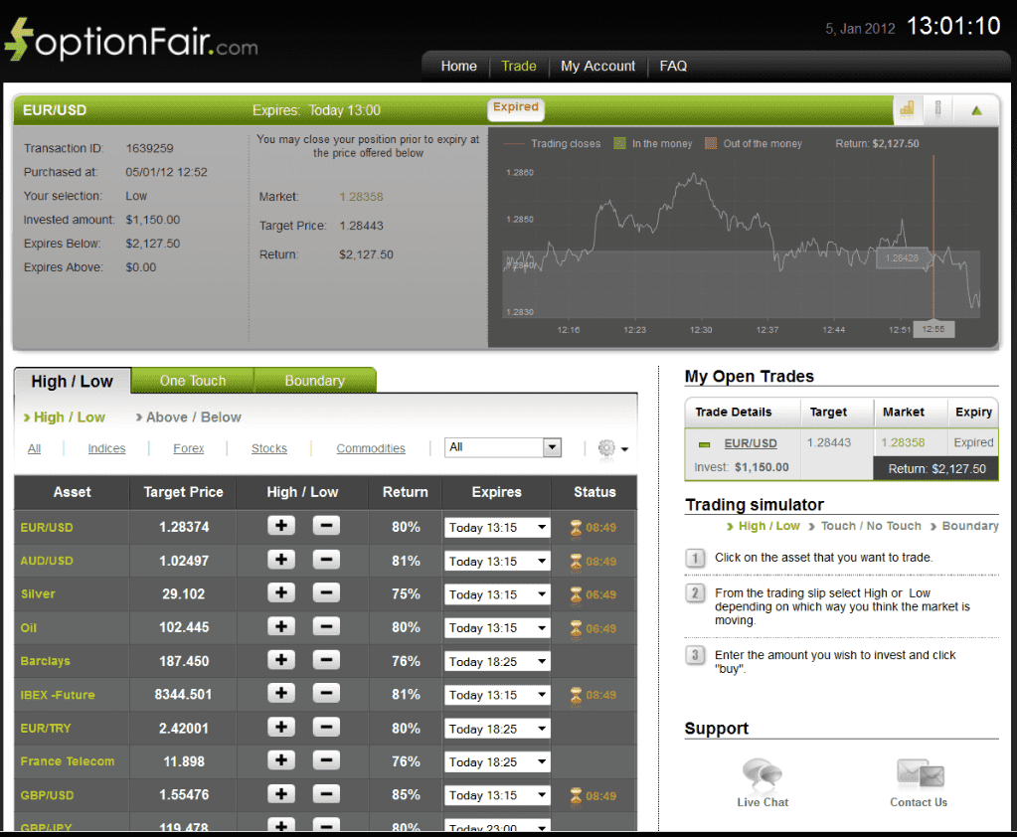This screenshot has width=1017, height=837.
Task: Select Low (minus) for France Telecom
Action: pyautogui.click(x=326, y=759)
